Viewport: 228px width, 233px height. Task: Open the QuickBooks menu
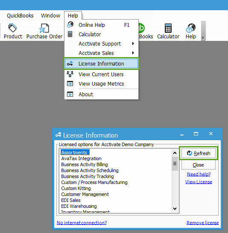[20, 15]
